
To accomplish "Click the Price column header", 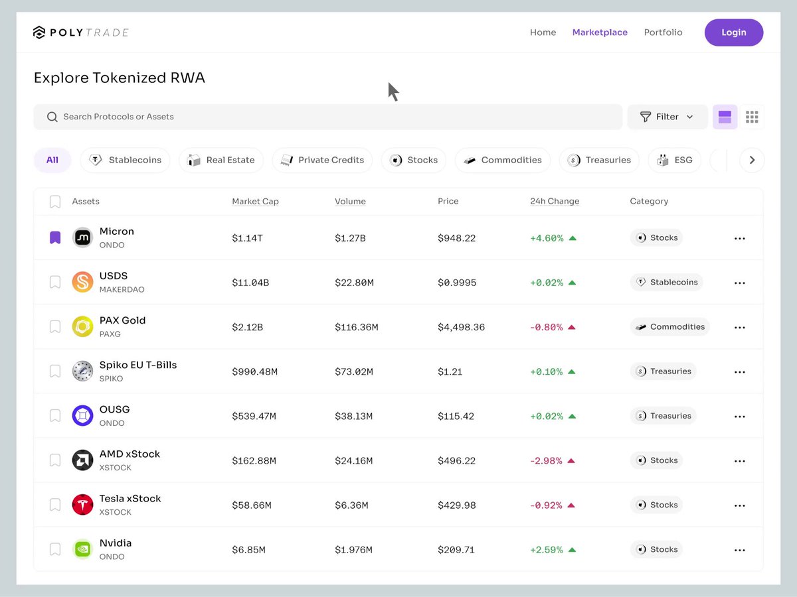I will [448, 201].
